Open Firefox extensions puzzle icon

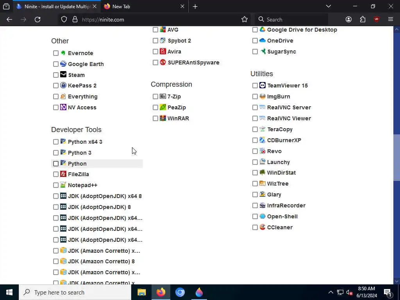[x=362, y=20]
